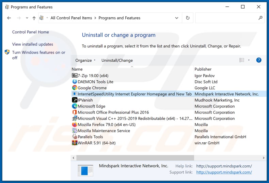The image size is (269, 183).
Task: Click the scroll left arrow
Action: coord(74,158)
